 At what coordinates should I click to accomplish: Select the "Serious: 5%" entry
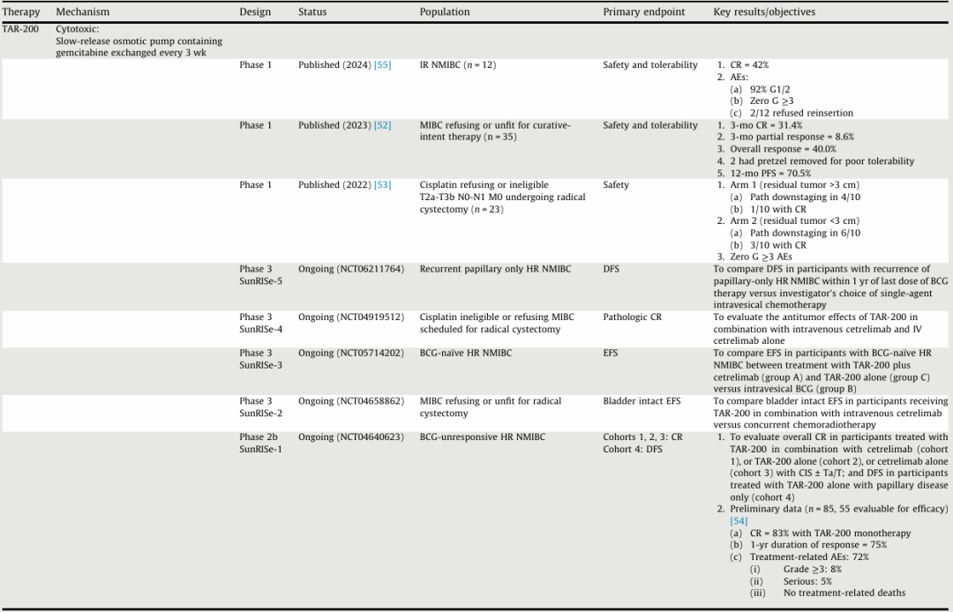click(807, 581)
